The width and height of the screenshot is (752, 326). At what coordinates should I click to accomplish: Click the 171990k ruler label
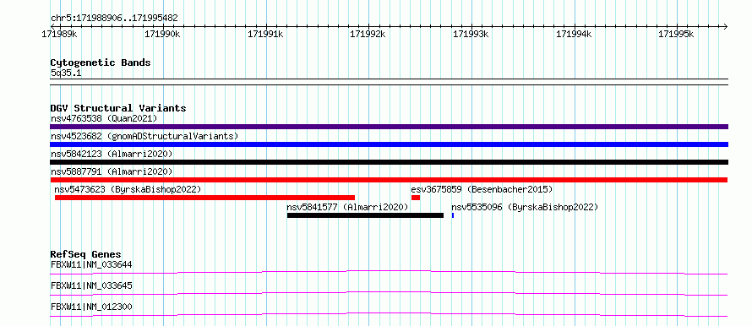click(x=163, y=34)
